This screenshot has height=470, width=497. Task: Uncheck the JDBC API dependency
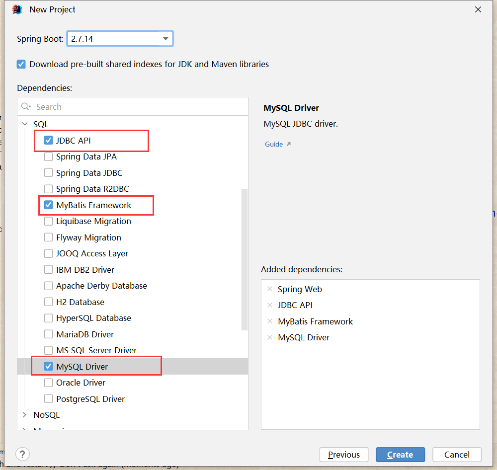tap(48, 141)
